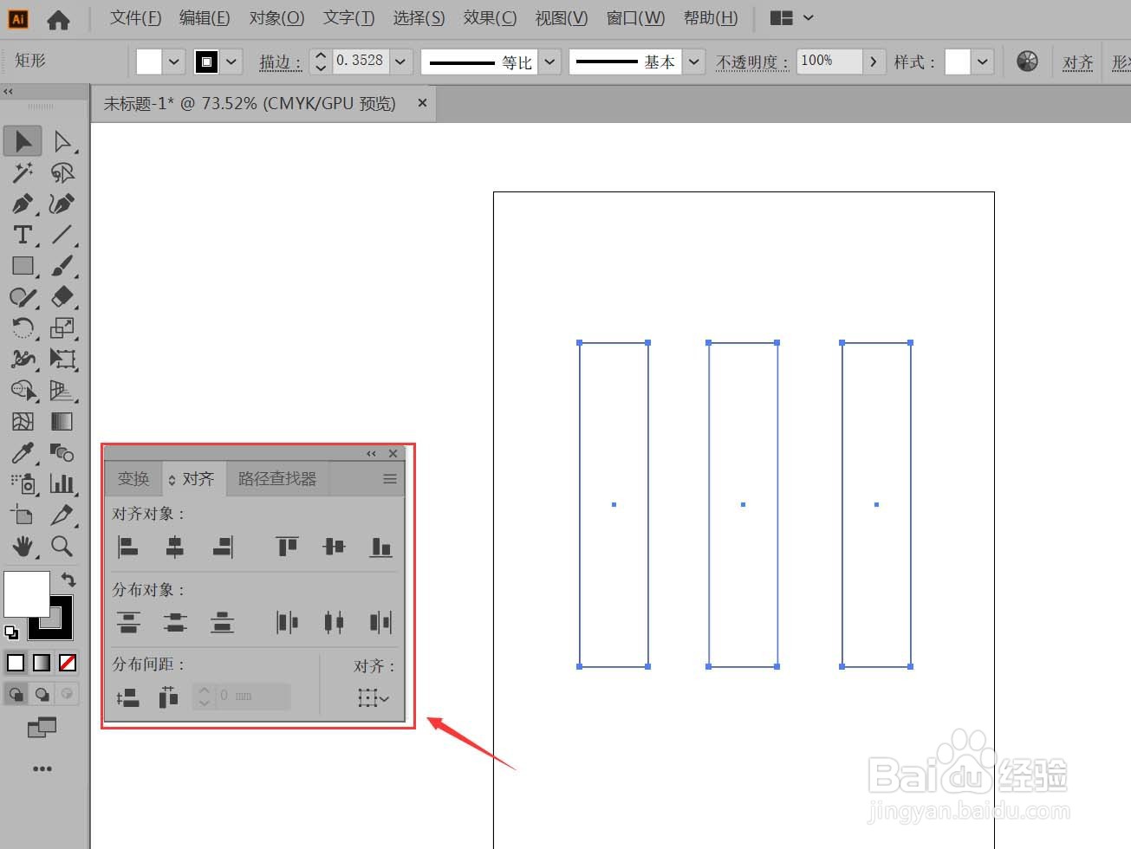Screen dimensions: 1131x849
Task: Open the 窗口(W) menu
Action: point(635,18)
